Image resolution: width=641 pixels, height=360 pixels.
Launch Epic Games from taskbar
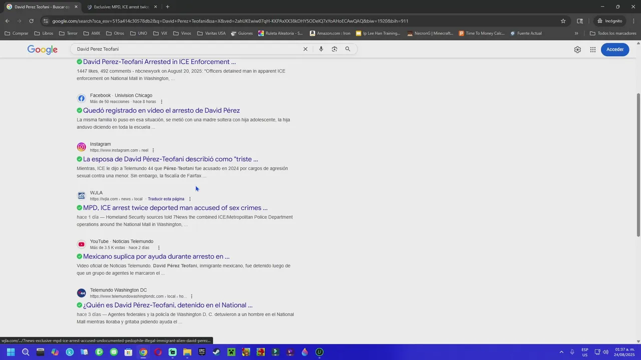(x=202, y=352)
